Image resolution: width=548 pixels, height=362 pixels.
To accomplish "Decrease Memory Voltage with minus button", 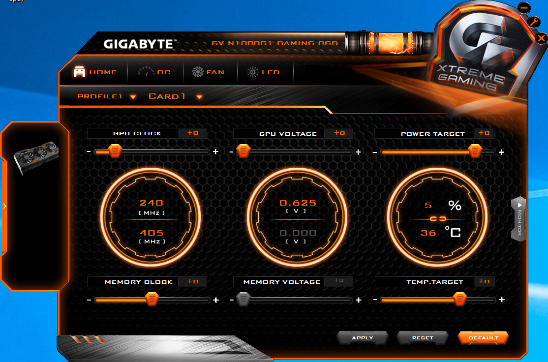I will point(231,300).
